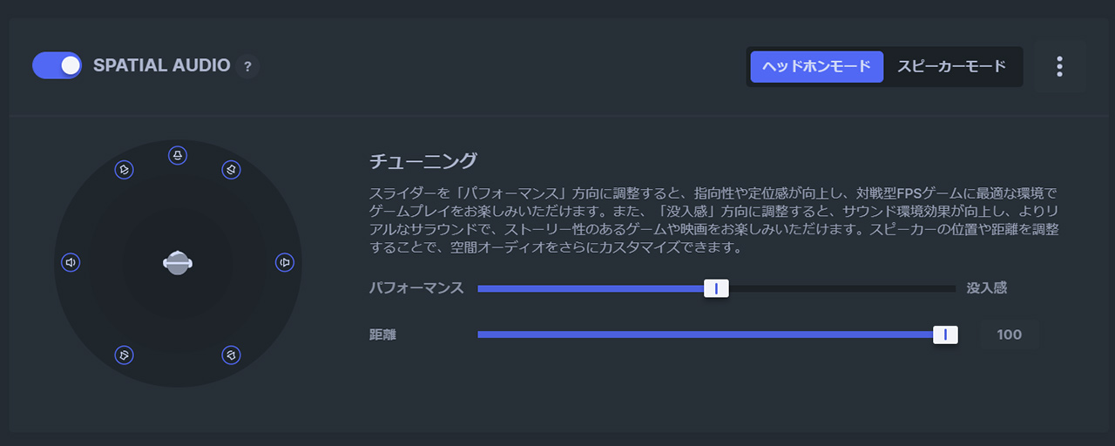Select the front center speaker icon
The height and width of the screenshot is (446, 1115).
click(178, 155)
